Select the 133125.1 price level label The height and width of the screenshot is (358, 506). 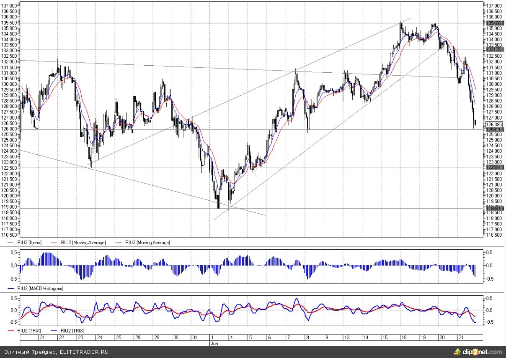click(x=495, y=49)
